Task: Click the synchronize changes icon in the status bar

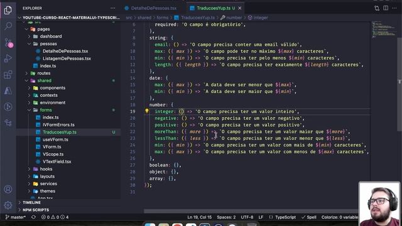Action: click(33, 217)
